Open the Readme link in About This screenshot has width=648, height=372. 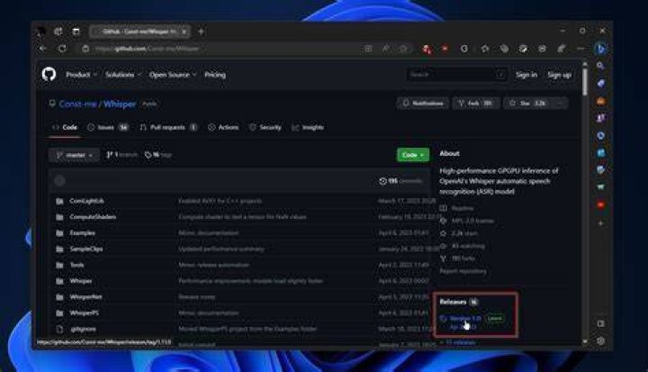click(x=457, y=208)
